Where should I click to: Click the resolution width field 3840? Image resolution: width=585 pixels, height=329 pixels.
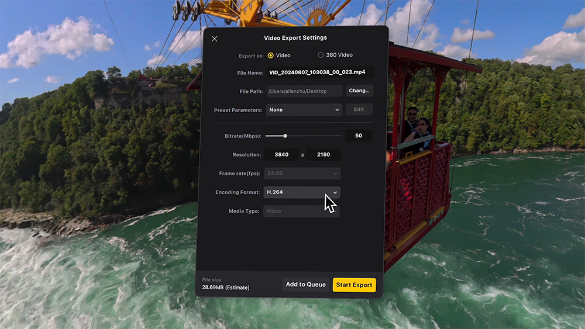pyautogui.click(x=281, y=155)
